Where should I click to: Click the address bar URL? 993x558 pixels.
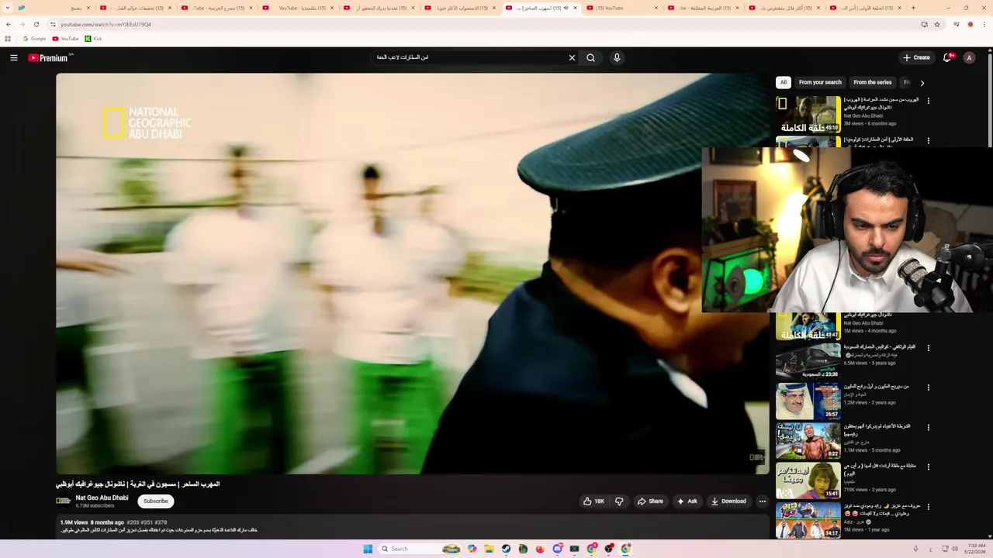click(106, 24)
